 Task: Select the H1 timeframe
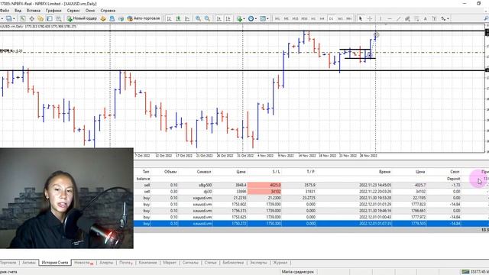313,18
